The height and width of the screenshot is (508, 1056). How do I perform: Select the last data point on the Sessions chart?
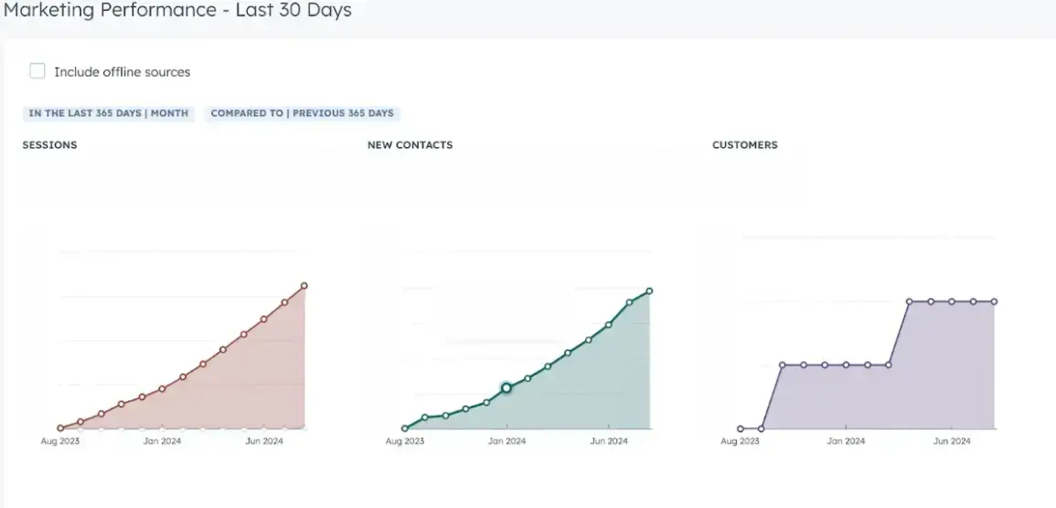coord(304,286)
